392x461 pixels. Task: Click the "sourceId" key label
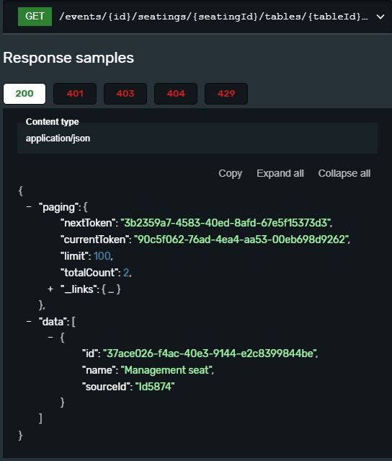point(106,387)
